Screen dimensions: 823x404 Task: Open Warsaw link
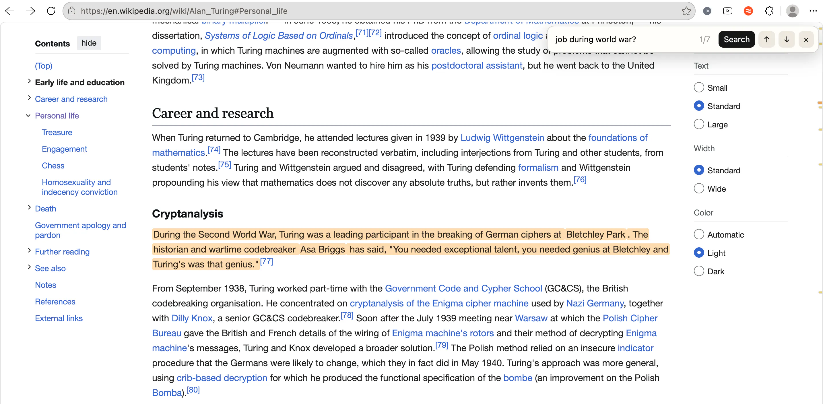click(531, 318)
